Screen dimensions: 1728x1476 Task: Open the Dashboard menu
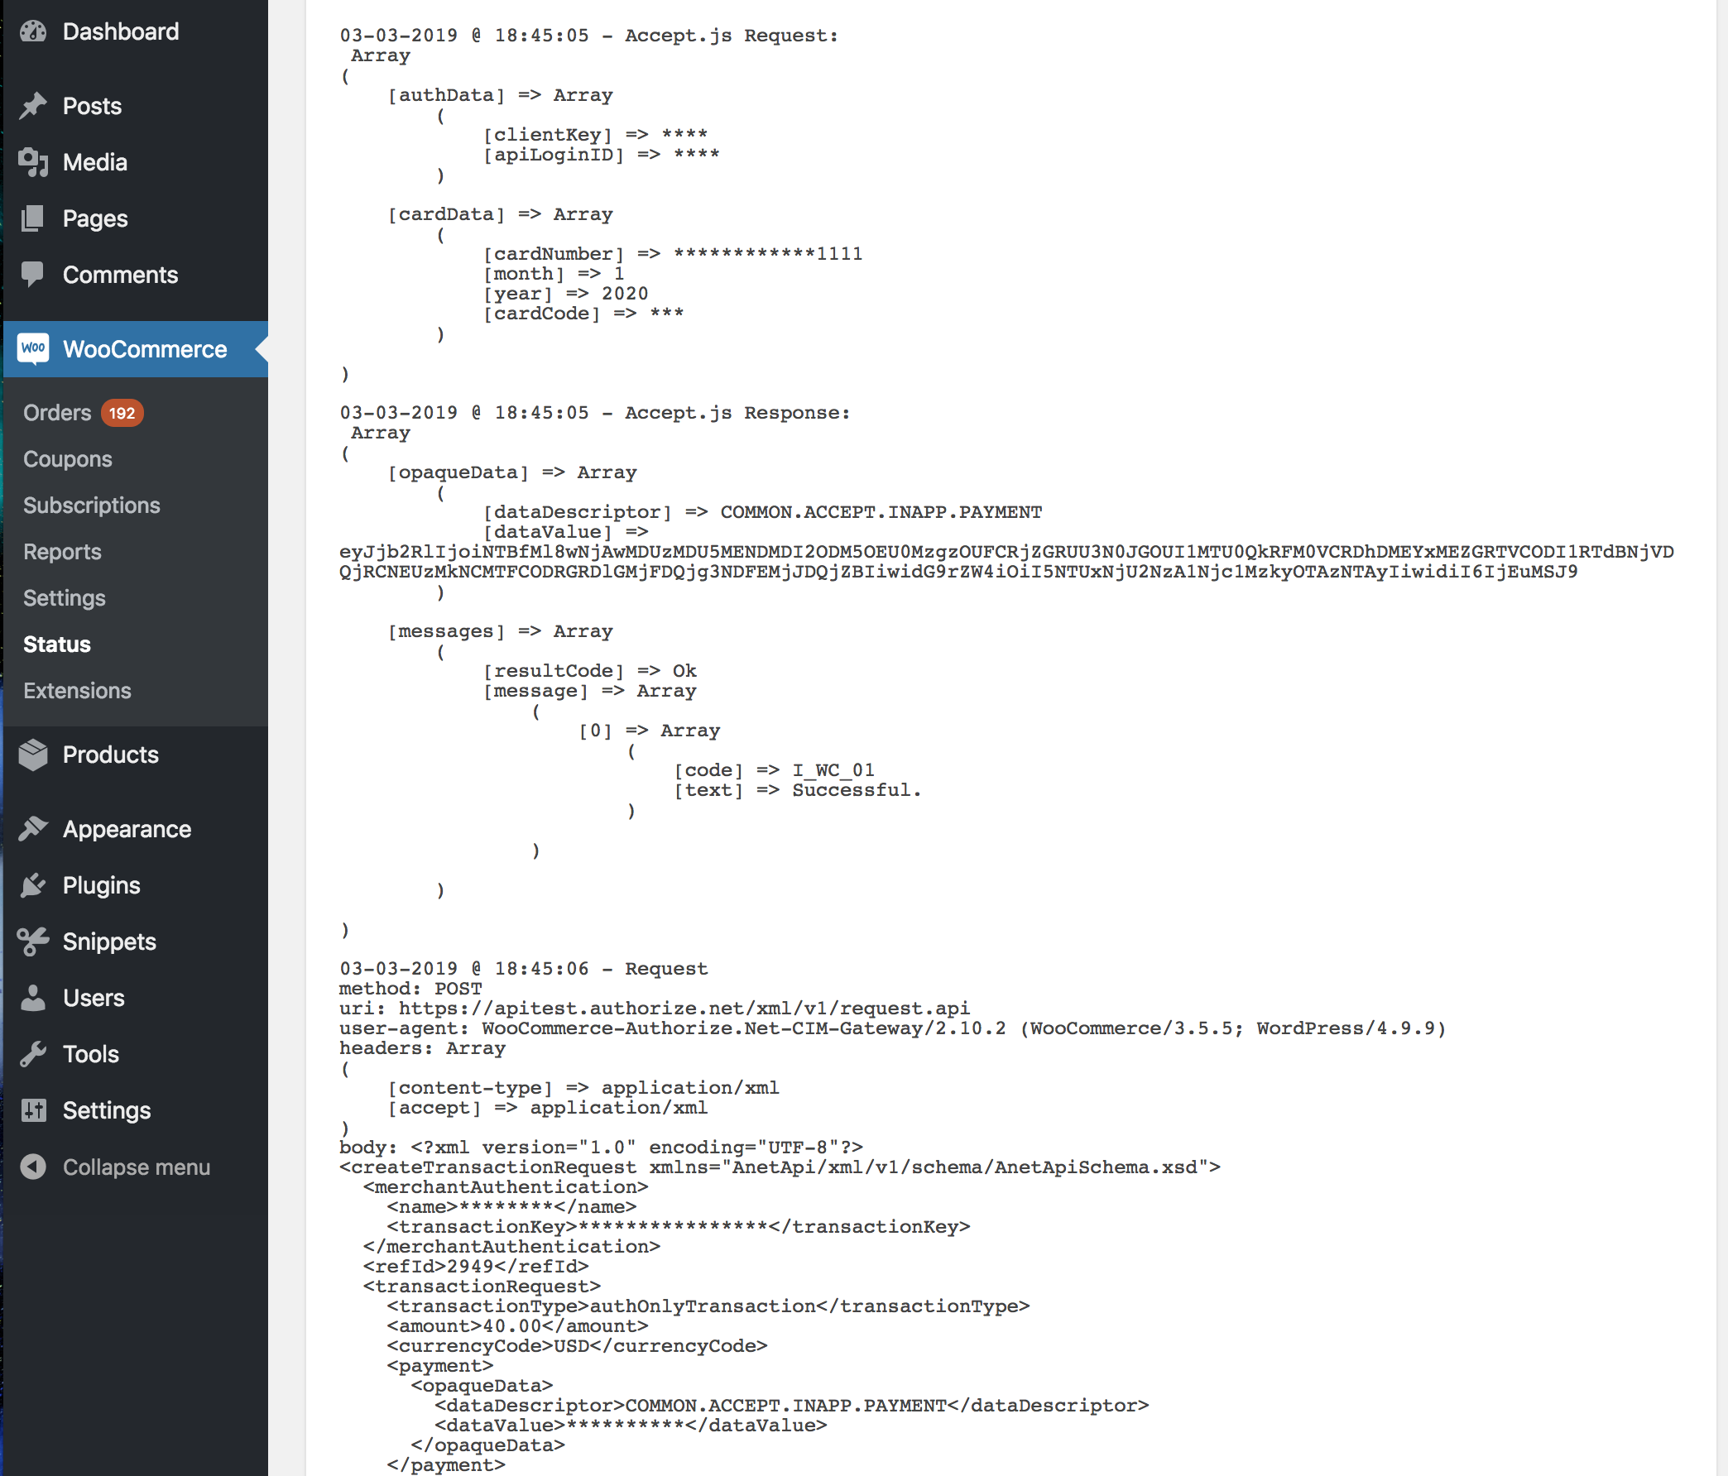[x=121, y=31]
